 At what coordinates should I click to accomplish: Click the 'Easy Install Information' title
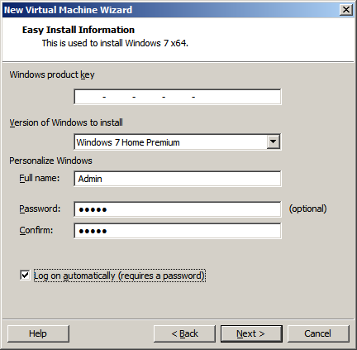[79, 30]
